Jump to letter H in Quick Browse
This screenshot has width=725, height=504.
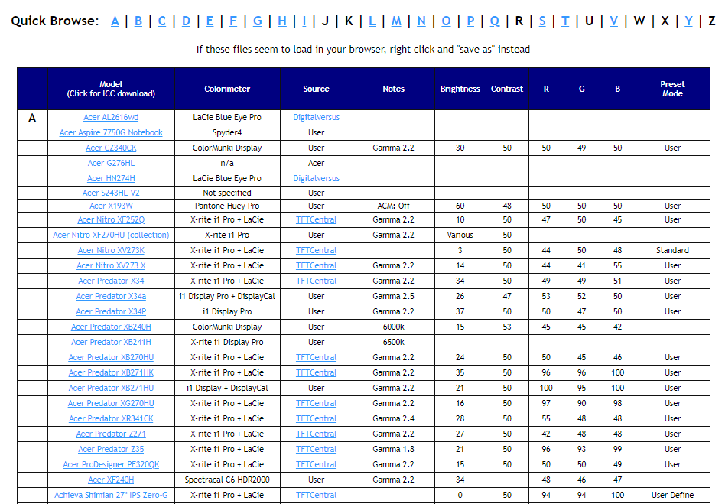tap(282, 21)
